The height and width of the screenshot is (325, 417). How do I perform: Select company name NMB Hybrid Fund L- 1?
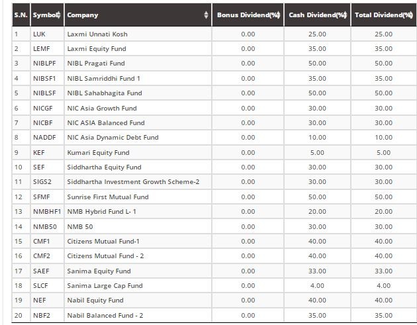click(x=101, y=212)
